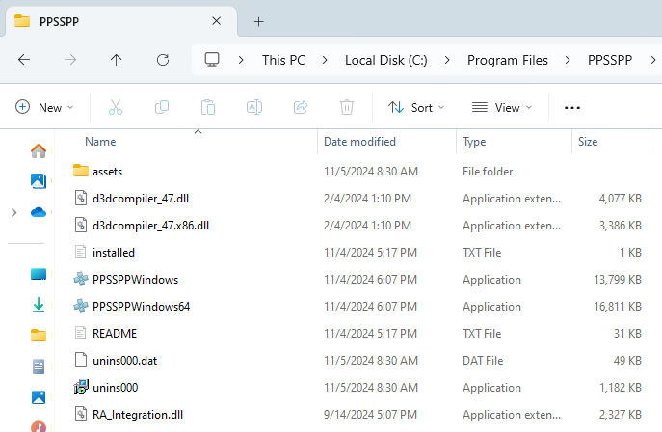This screenshot has height=432, width=662.
Task: Open the yellow folder in sidebar
Action: click(39, 336)
